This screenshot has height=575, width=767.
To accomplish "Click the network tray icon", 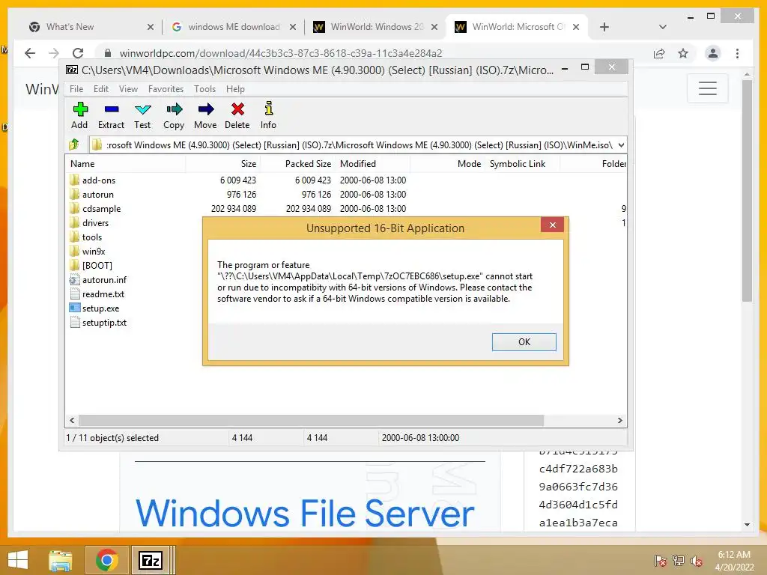I will coord(679,561).
